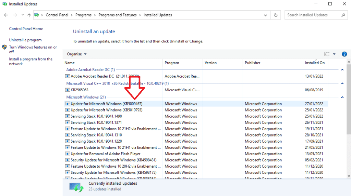The width and height of the screenshot is (351, 196).
Task: Click the 27/01/2022 installed date
Action: [x=314, y=104]
